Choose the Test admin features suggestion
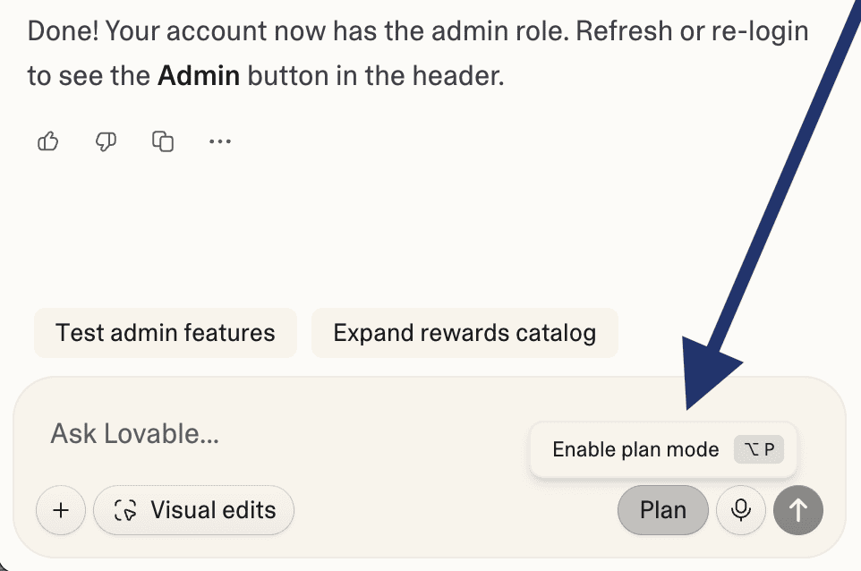This screenshot has width=861, height=571. (165, 333)
